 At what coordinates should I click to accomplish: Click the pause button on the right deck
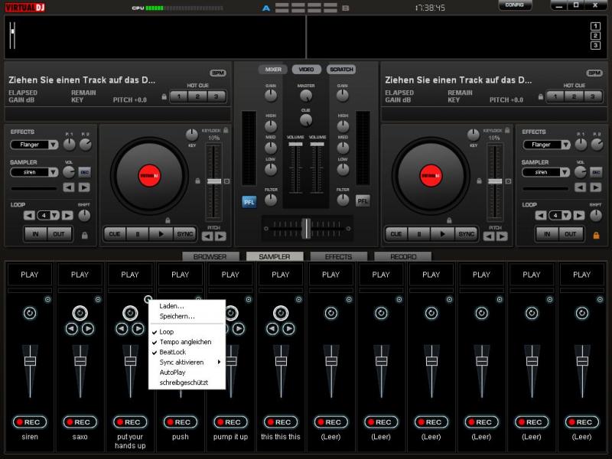tap(418, 234)
